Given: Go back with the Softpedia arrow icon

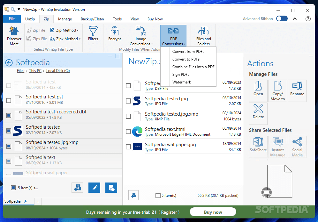Looking at the screenshot, I should (9, 63).
